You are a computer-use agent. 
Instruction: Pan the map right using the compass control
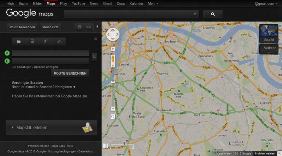117,34
